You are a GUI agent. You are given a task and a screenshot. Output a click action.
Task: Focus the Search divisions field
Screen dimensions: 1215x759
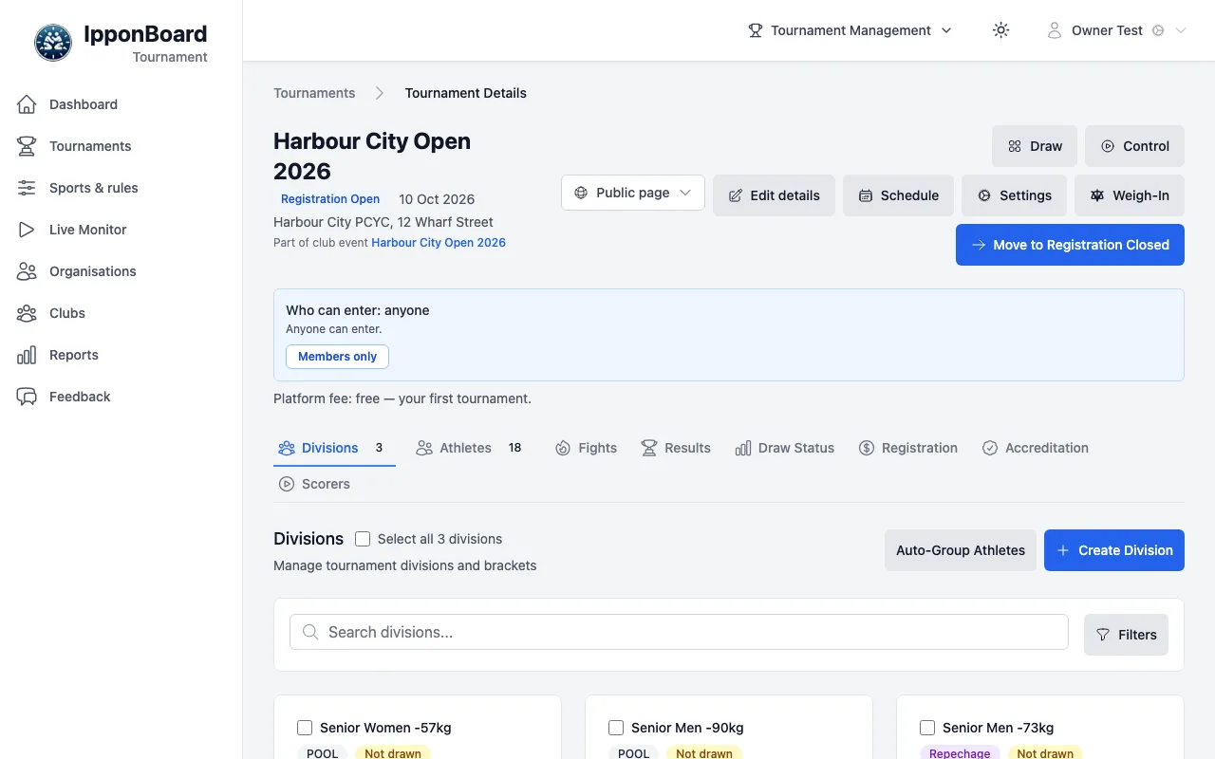pos(679,632)
